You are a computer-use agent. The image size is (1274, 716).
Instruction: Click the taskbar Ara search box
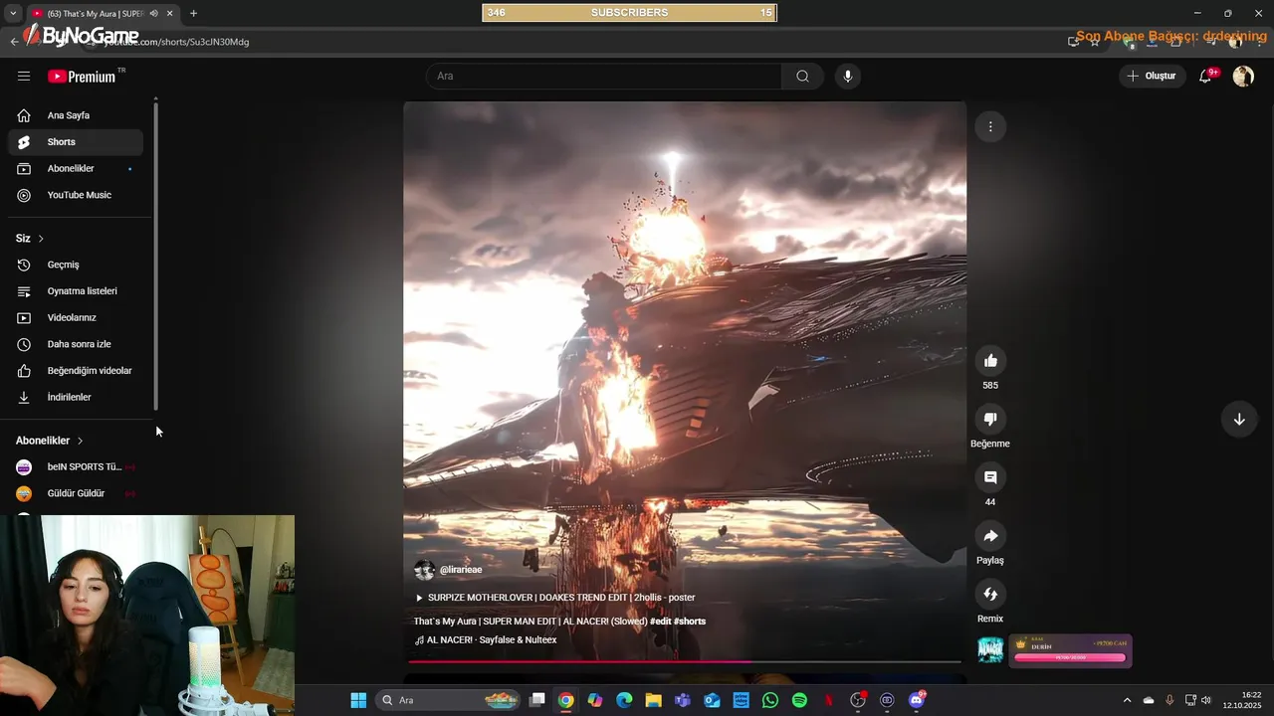pos(448,700)
